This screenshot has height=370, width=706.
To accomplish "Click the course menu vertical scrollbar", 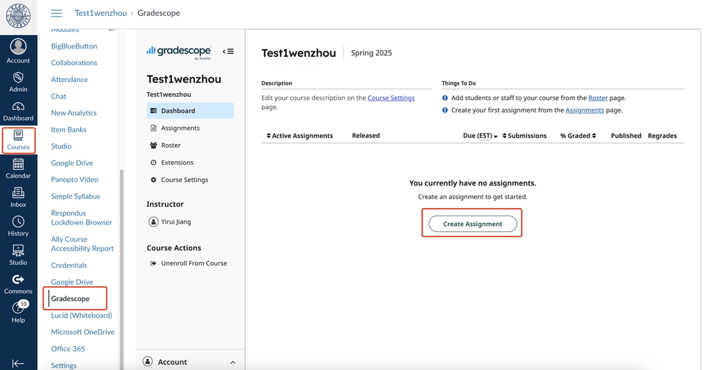I will click(x=121, y=270).
